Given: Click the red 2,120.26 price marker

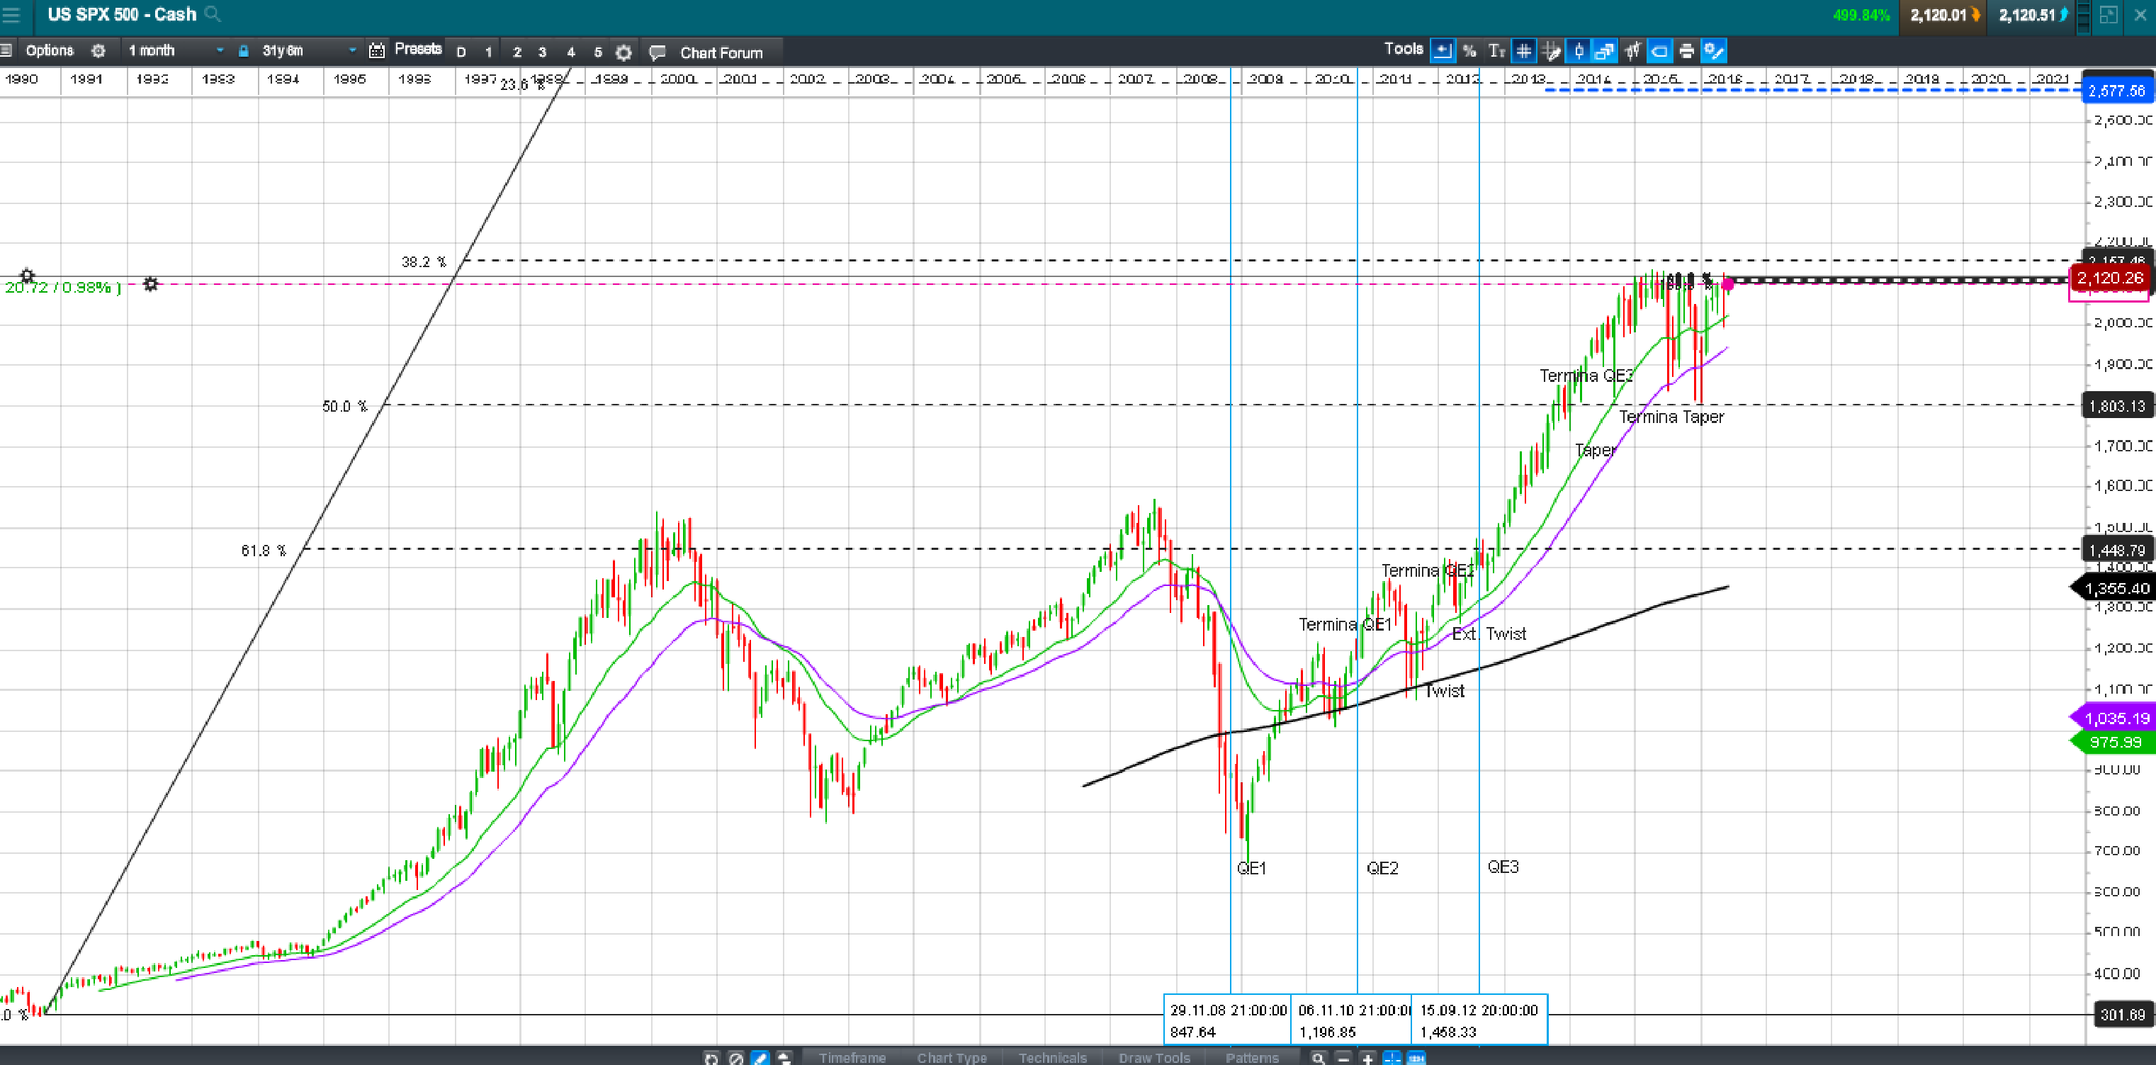Looking at the screenshot, I should point(2109,278).
